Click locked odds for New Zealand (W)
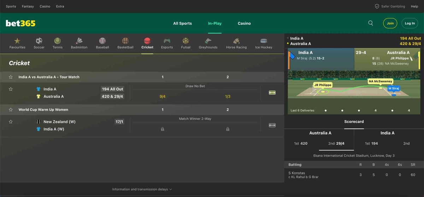This screenshot has height=197, width=424. (163, 129)
